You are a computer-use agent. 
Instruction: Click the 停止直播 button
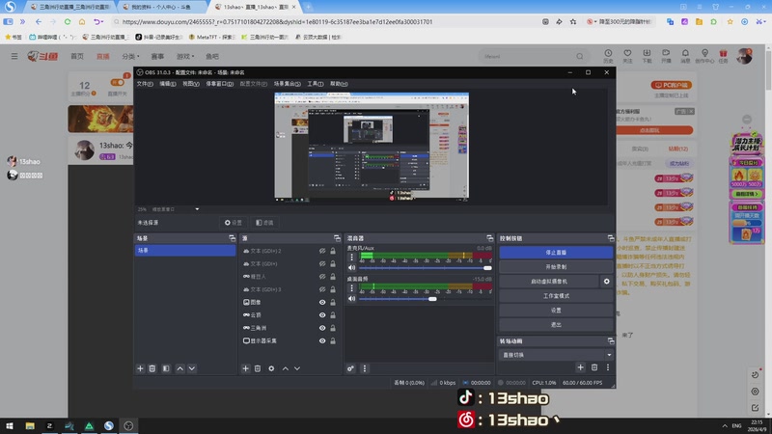pos(556,253)
